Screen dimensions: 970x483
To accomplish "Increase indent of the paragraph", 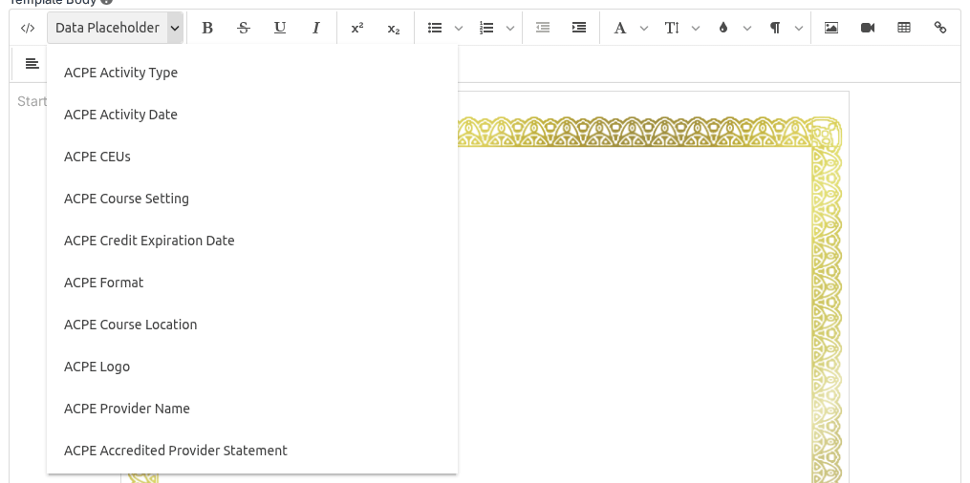I will point(579,28).
